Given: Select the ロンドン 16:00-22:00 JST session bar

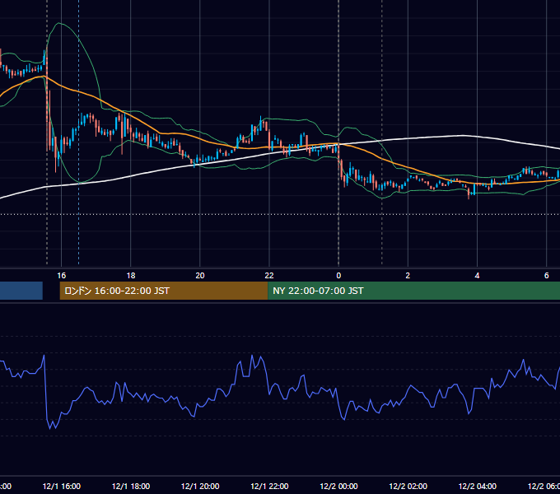Looking at the screenshot, I should [164, 291].
